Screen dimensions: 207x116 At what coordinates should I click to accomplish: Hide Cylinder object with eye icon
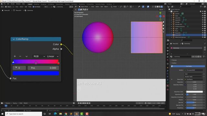[203, 22]
